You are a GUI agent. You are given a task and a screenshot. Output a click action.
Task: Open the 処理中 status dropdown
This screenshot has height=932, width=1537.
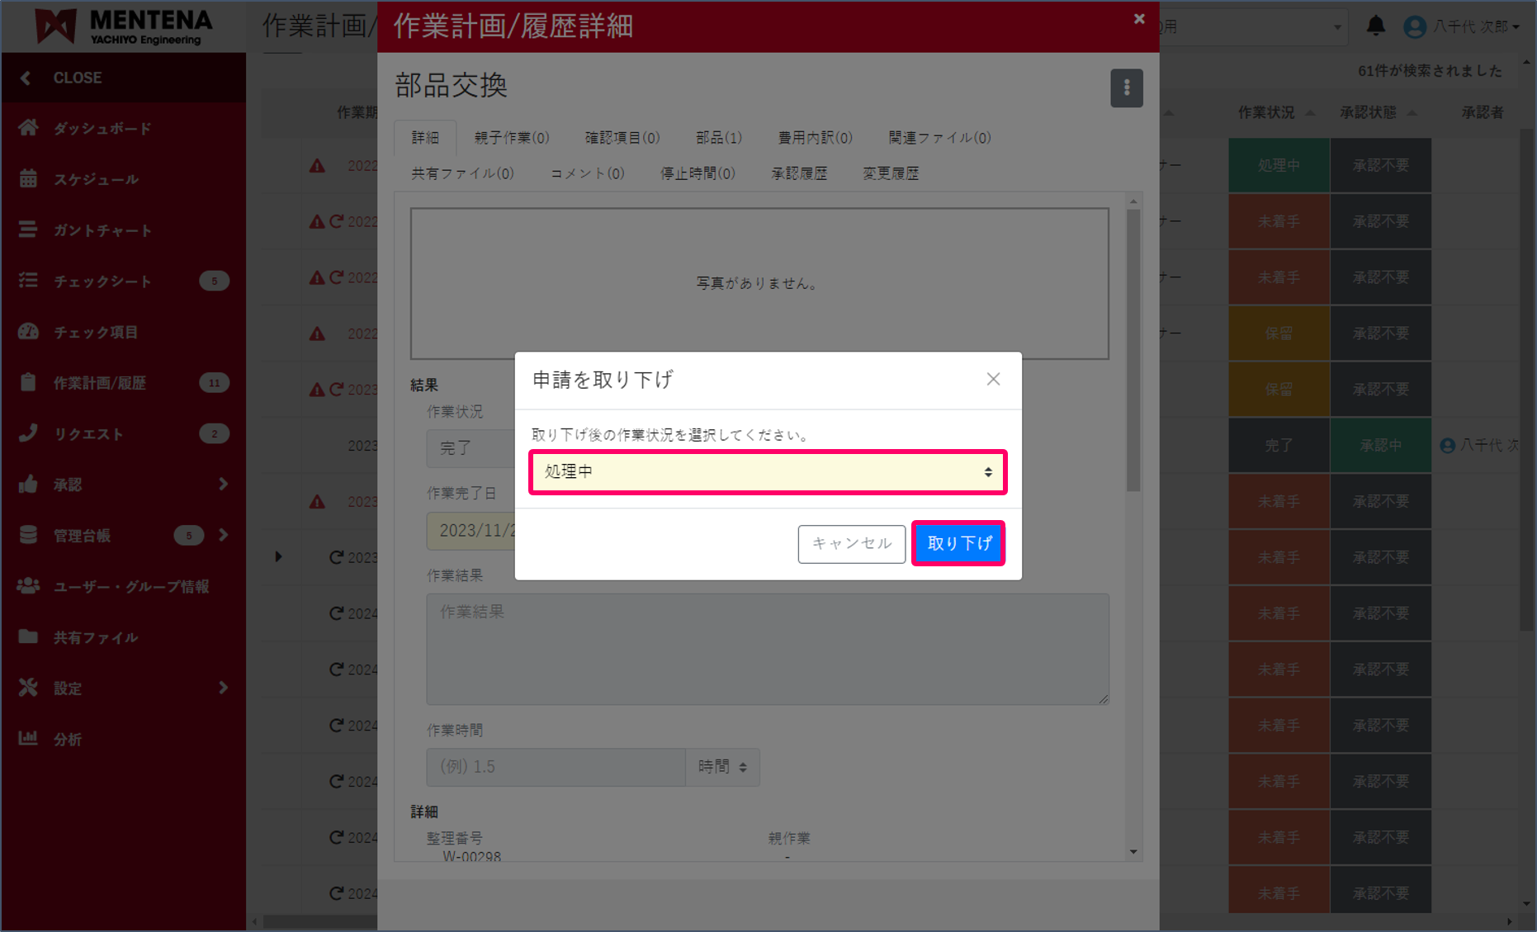coord(768,471)
